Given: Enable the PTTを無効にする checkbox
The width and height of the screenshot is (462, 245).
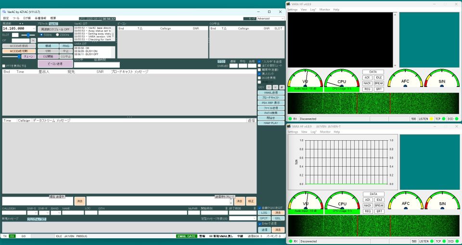Looking at the screenshot, I should pos(4,66).
